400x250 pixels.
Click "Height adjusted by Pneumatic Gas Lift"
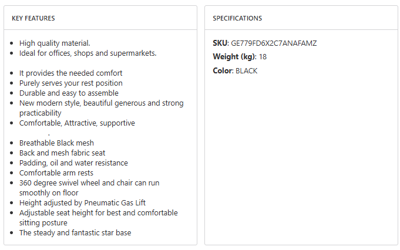click(82, 202)
